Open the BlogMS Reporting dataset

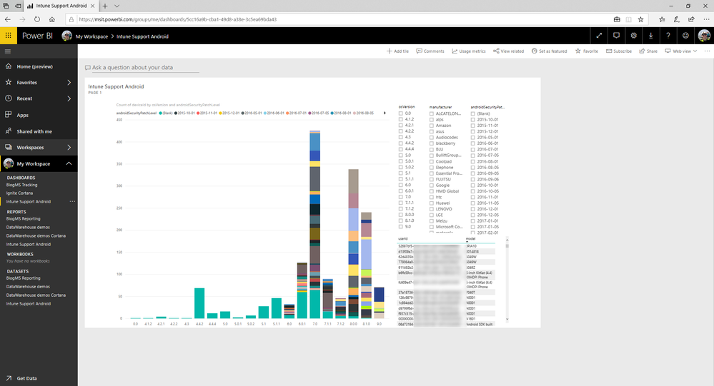pos(23,278)
